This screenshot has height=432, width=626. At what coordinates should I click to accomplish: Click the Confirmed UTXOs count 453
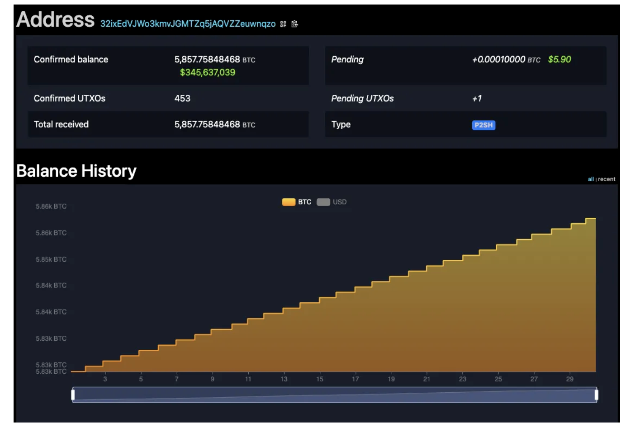pyautogui.click(x=182, y=99)
